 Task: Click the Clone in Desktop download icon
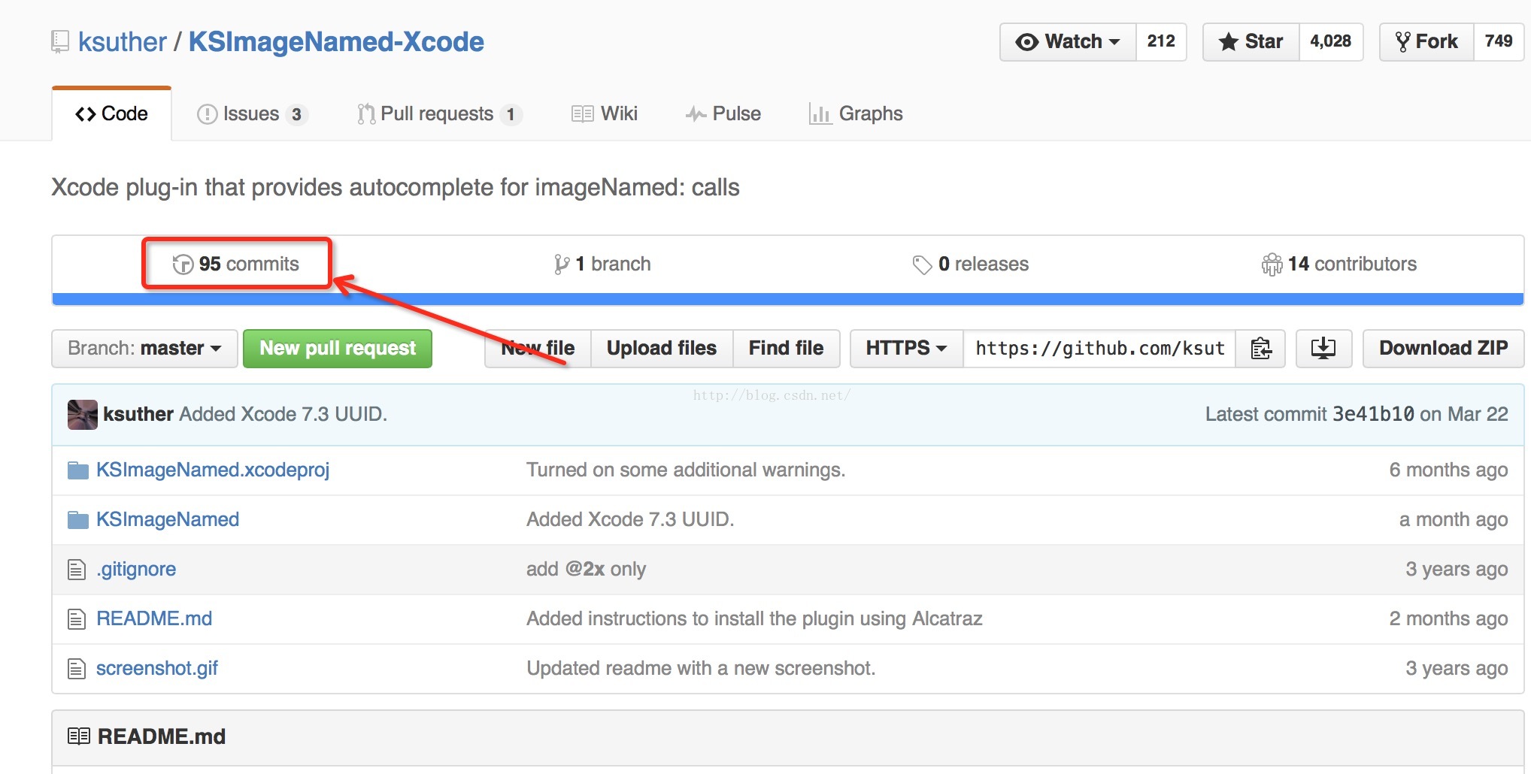1323,349
